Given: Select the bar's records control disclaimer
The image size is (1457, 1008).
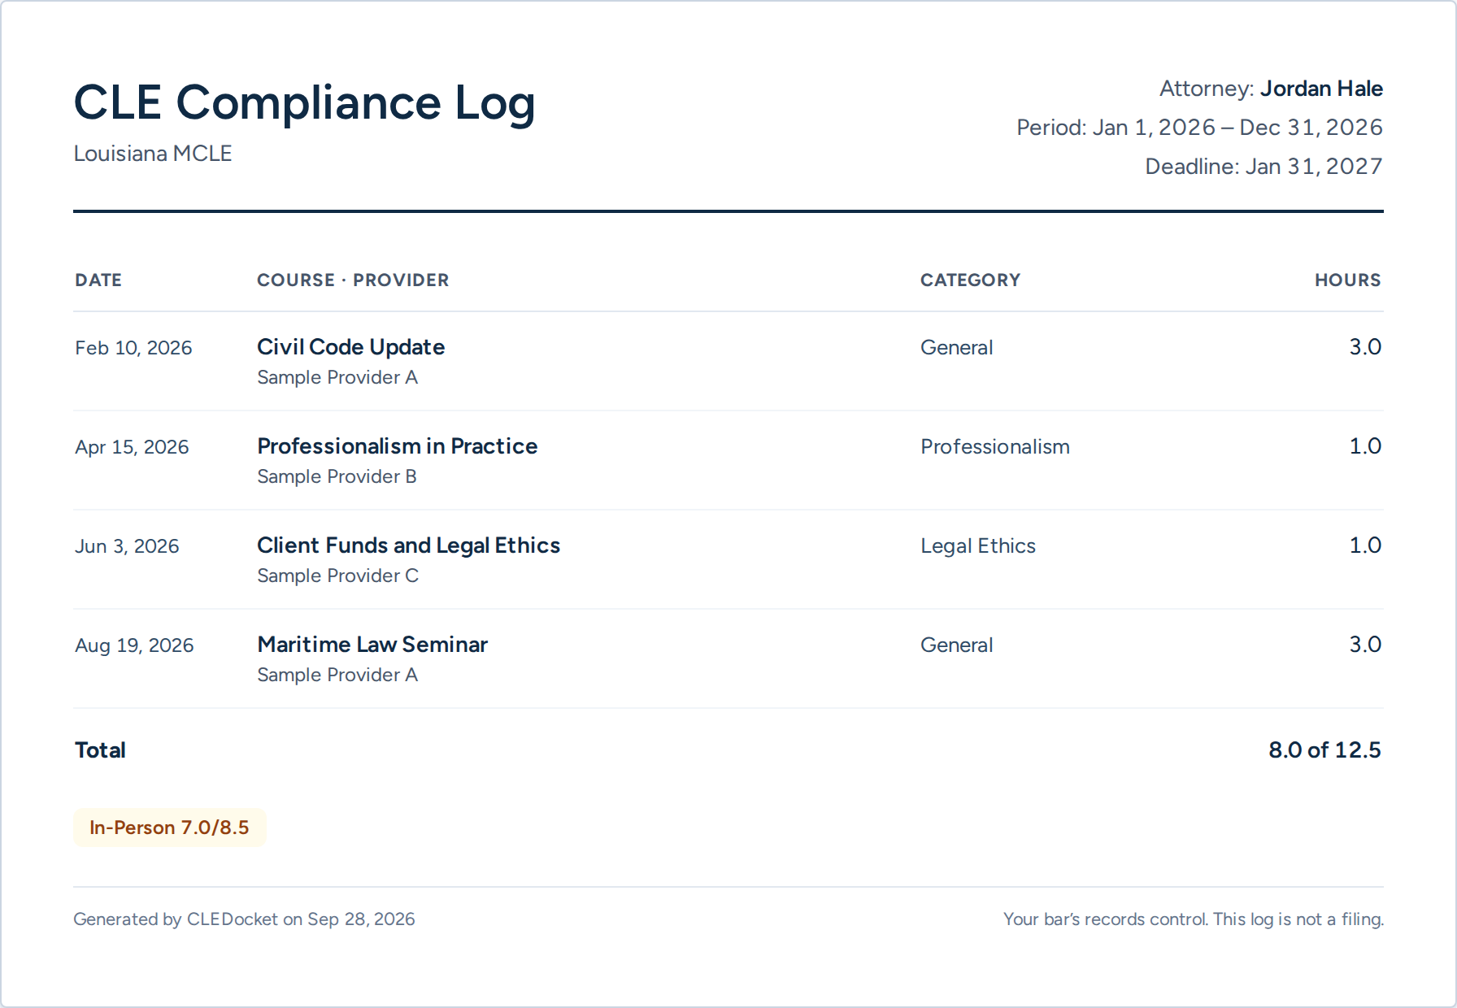Looking at the screenshot, I should 1193,919.
